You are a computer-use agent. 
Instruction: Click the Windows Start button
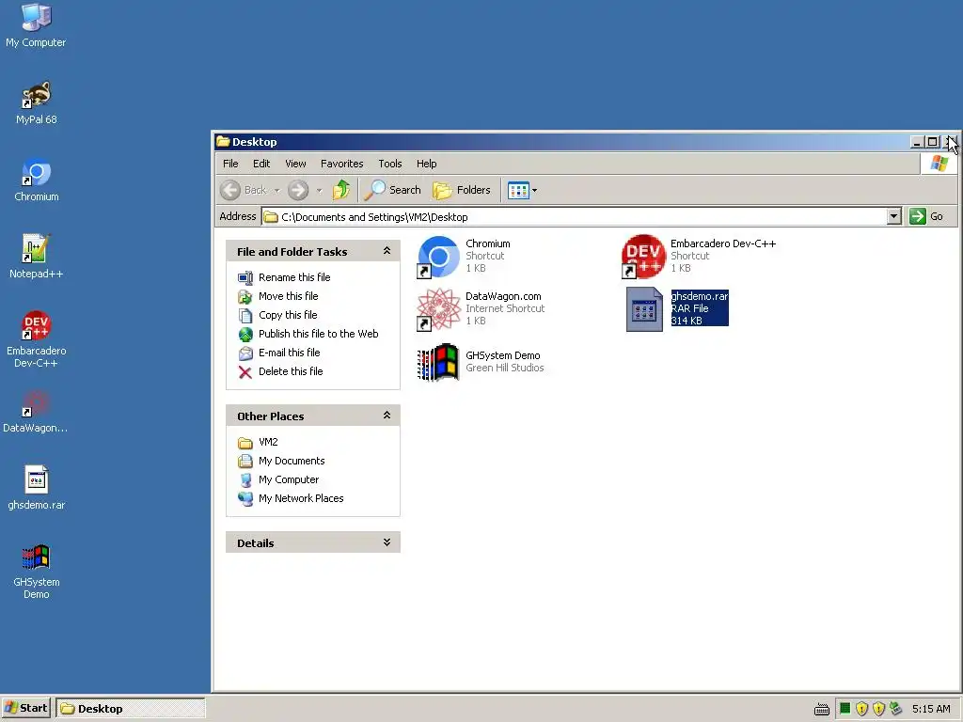pos(25,709)
